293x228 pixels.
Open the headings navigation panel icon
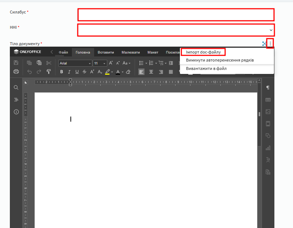click(x=16, y=100)
